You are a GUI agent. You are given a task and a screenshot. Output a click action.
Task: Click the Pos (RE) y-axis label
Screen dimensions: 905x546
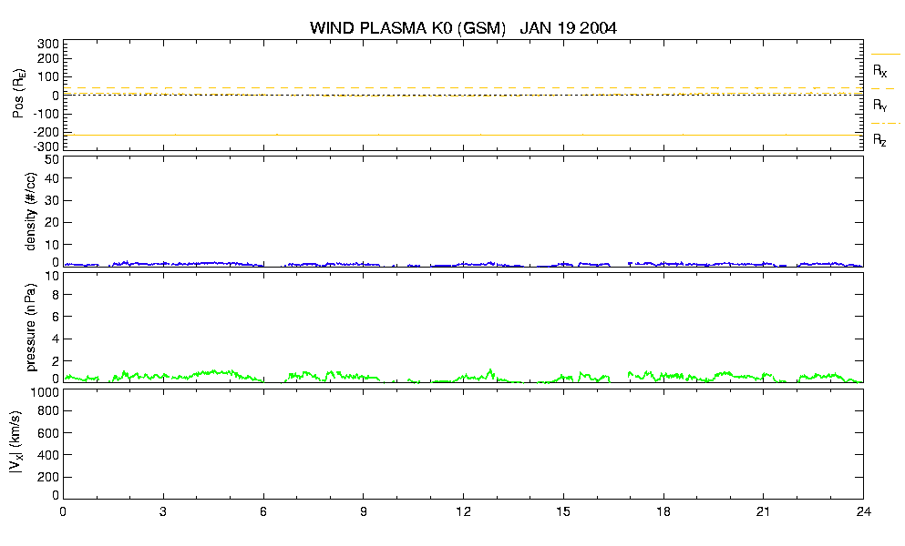[18, 94]
